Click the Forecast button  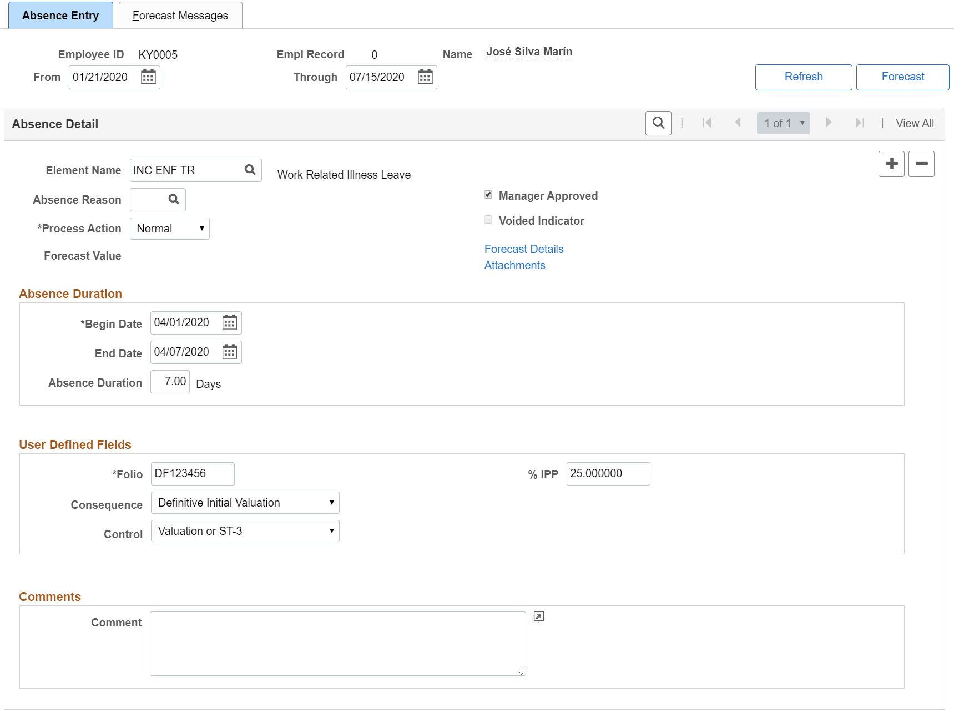(x=903, y=77)
